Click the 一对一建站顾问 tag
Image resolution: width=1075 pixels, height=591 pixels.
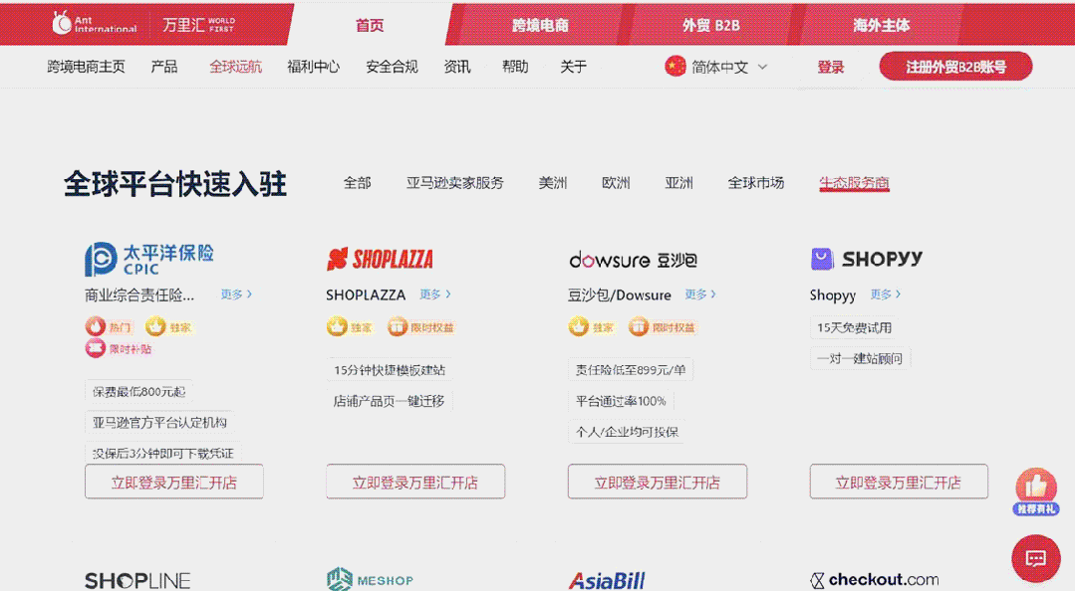(x=861, y=358)
